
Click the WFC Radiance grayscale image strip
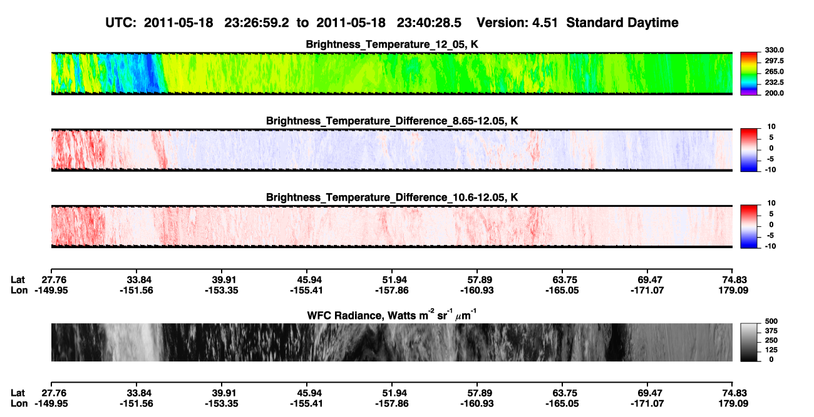point(392,343)
